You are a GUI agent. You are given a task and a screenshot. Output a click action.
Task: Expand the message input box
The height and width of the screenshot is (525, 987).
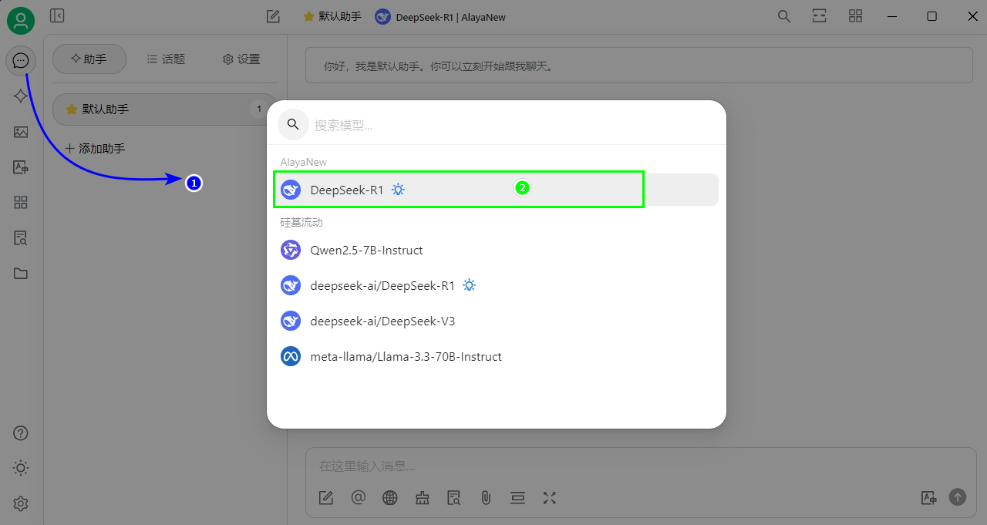click(549, 497)
